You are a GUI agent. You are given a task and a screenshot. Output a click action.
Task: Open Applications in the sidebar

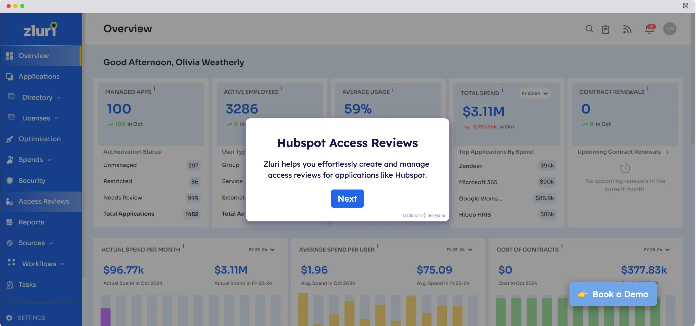point(40,76)
